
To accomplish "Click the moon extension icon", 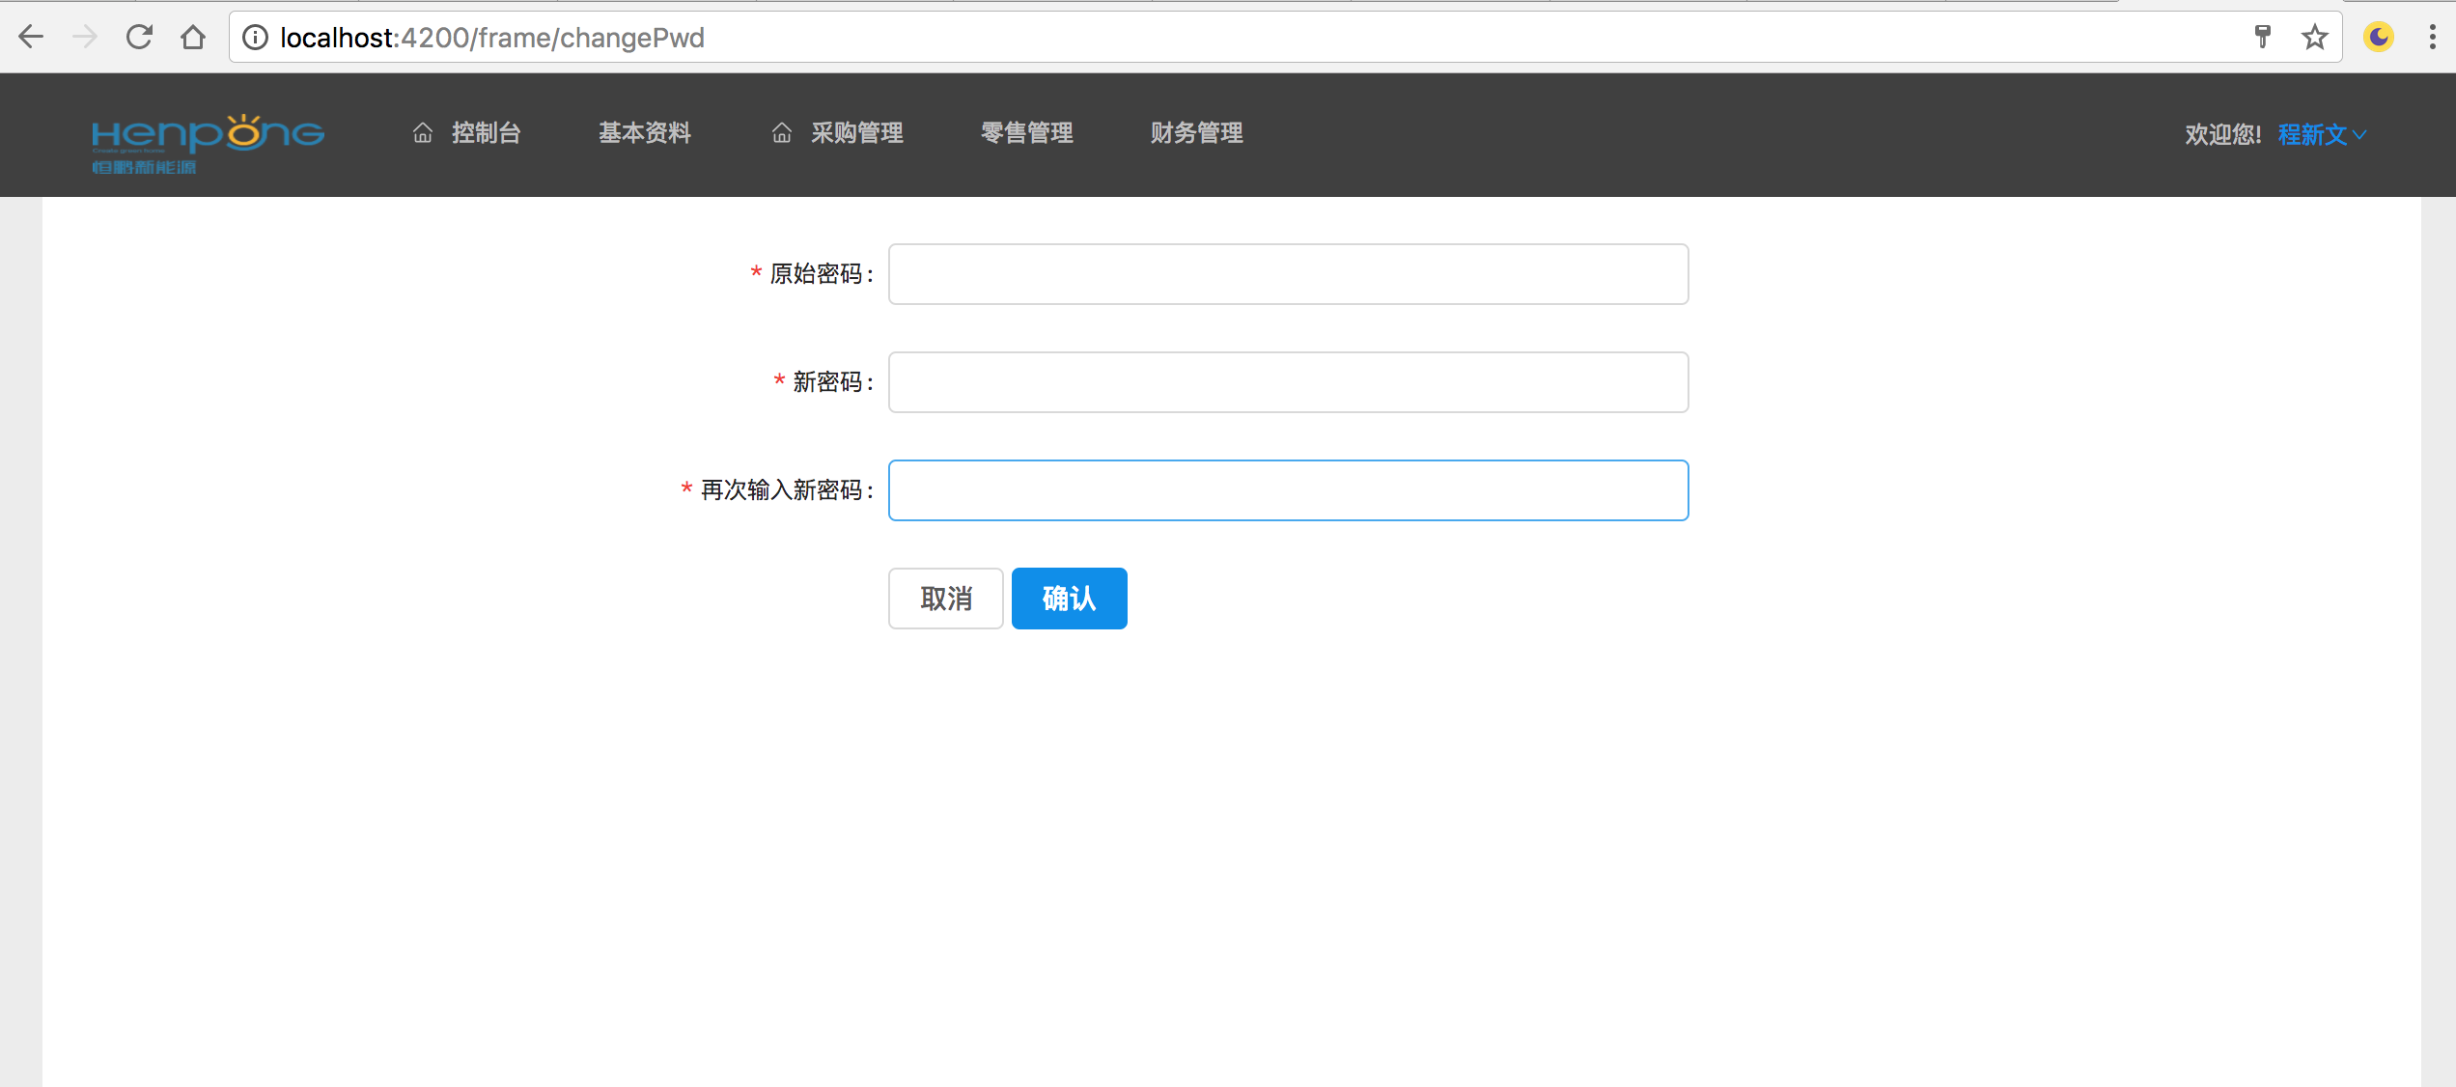I will [x=2378, y=38].
